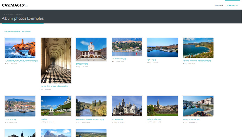Image resolution: width=242 pixels, height=137 pixels.
Task: Click the view-count eye icon under perpignan.jpg
Action: point(77,67)
